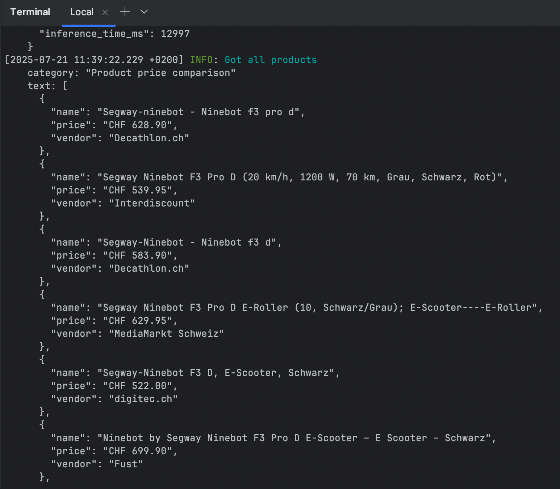Click the price "CHF 539.95" line

114,190
